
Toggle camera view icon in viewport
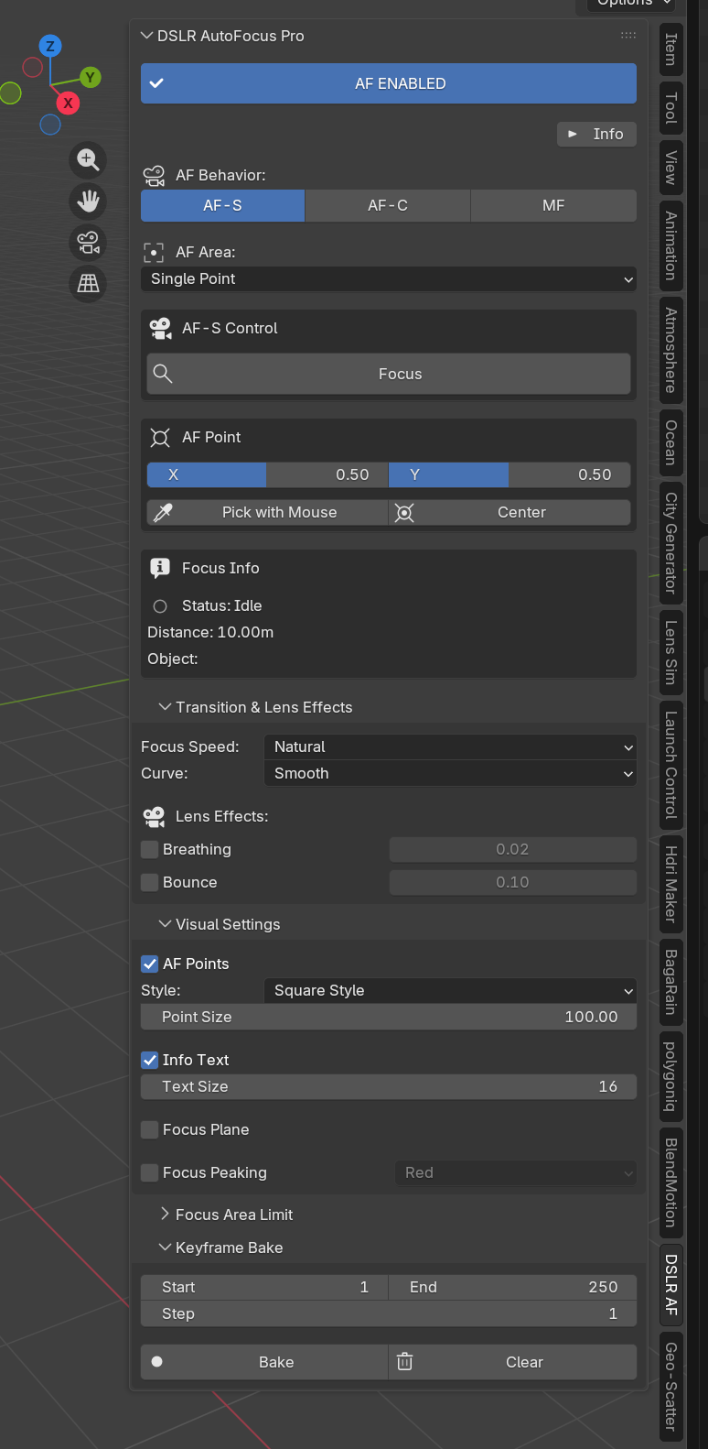(88, 243)
